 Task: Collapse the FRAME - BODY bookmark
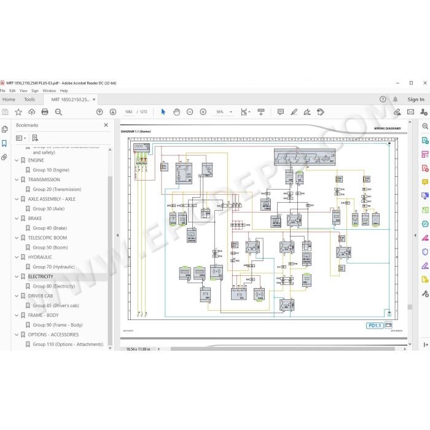click(17, 315)
